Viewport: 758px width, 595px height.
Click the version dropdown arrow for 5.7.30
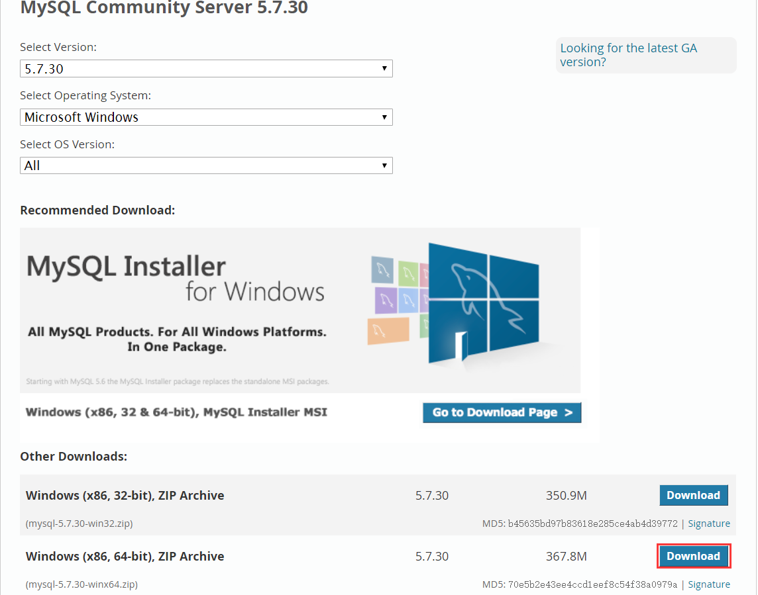[x=384, y=68]
